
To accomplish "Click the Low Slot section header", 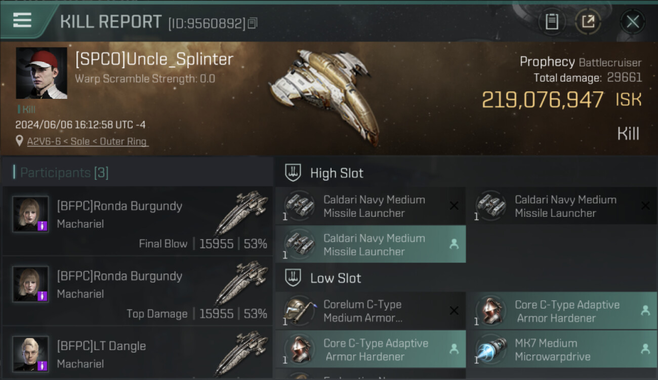I will [336, 278].
